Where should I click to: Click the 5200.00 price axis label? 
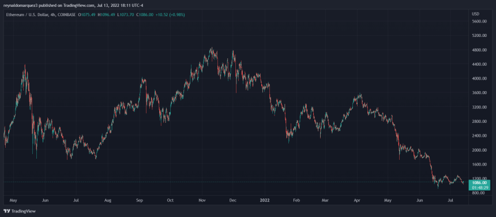pos(479,36)
